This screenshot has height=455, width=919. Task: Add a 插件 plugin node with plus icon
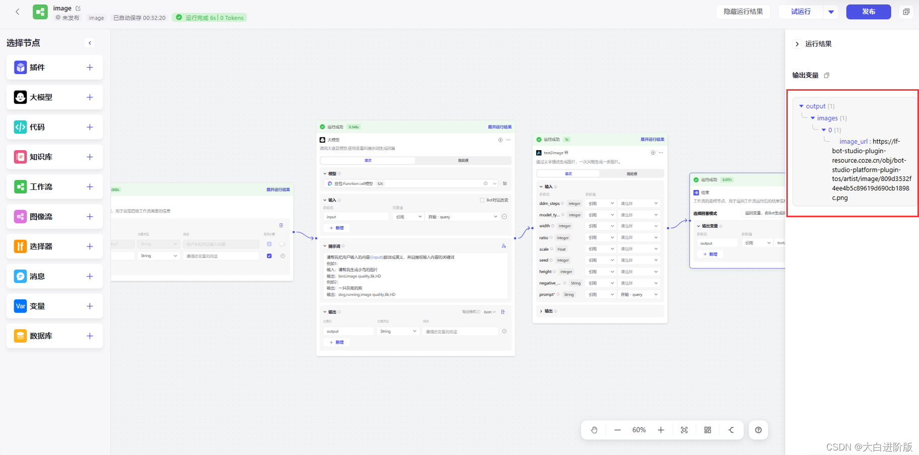tap(90, 68)
